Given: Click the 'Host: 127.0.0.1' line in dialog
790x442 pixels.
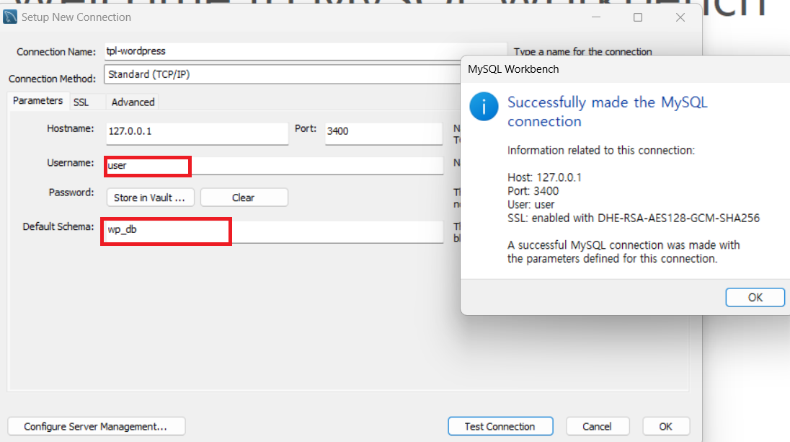Looking at the screenshot, I should tap(544, 177).
